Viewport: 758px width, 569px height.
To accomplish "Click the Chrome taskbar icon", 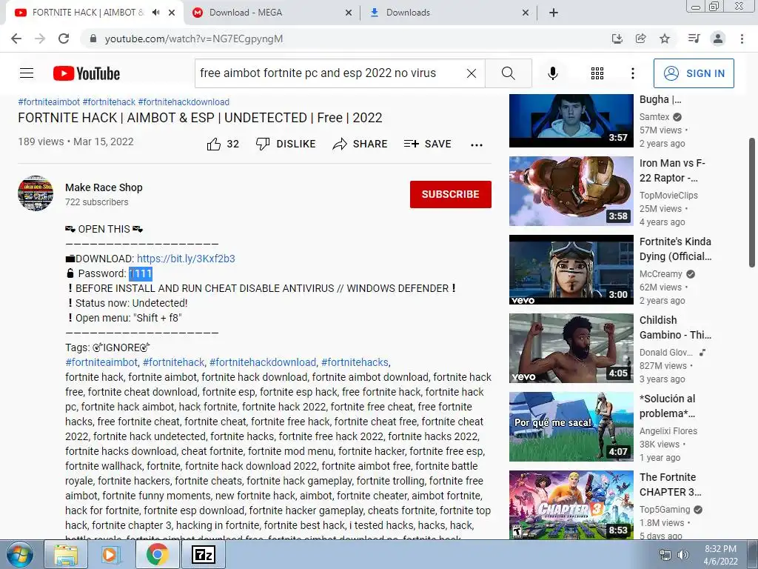I will [x=157, y=554].
